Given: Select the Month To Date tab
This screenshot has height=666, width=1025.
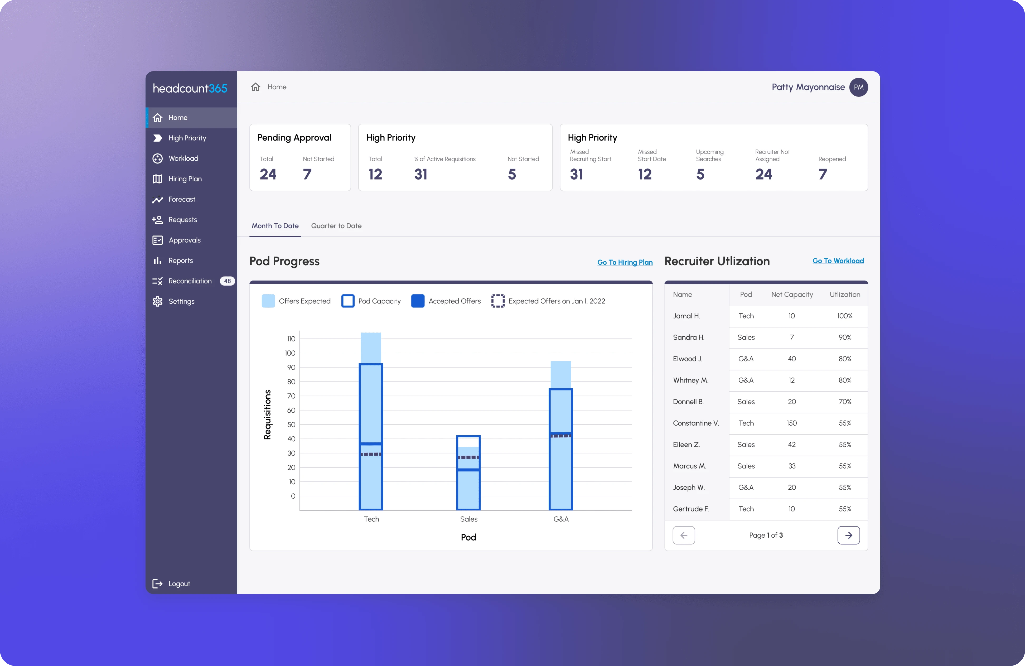Looking at the screenshot, I should [275, 226].
